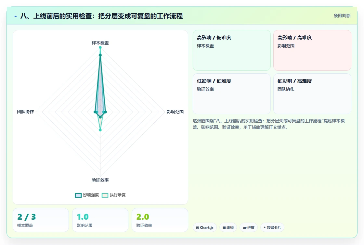Select the 低影响 / 高难度 quadrant card
The width and height of the screenshot is (364, 245).
click(x=312, y=94)
